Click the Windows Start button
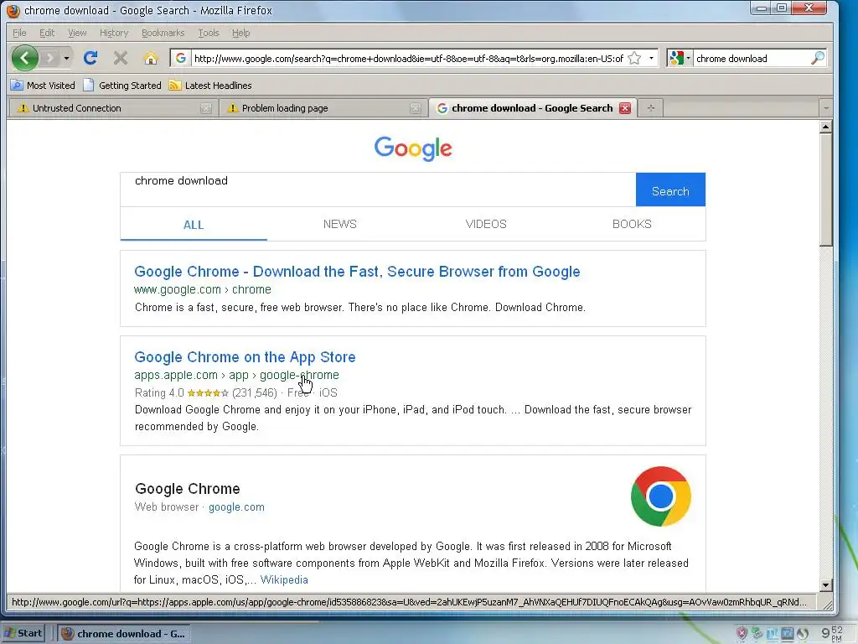Image resolution: width=858 pixels, height=644 pixels. (x=23, y=633)
